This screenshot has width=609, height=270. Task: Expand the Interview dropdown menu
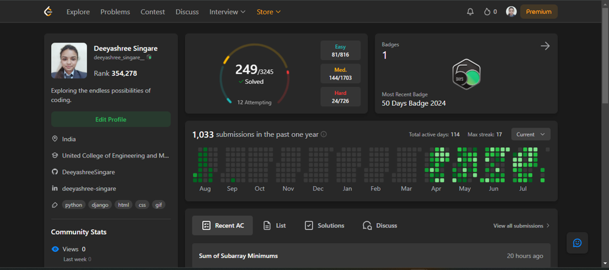[227, 12]
